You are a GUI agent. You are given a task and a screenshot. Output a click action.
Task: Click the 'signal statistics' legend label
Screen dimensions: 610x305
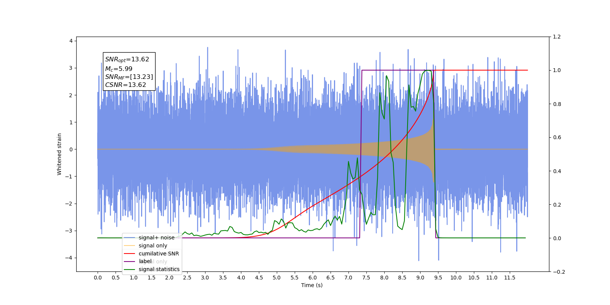(x=159, y=269)
